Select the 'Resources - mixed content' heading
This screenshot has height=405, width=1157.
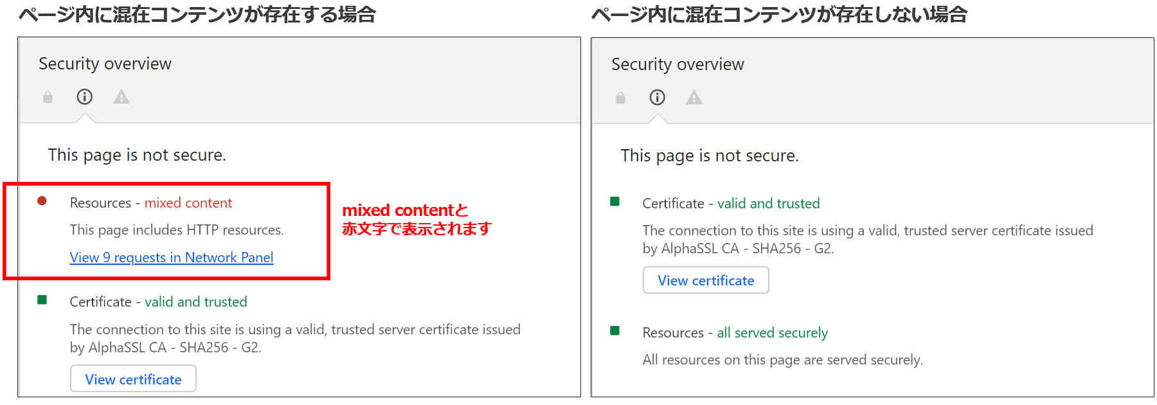point(151,203)
